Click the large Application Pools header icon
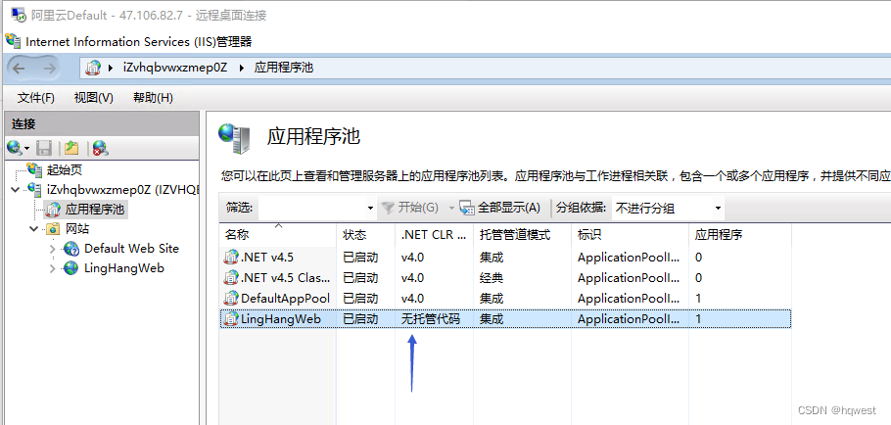The height and width of the screenshot is (425, 891). point(235,139)
